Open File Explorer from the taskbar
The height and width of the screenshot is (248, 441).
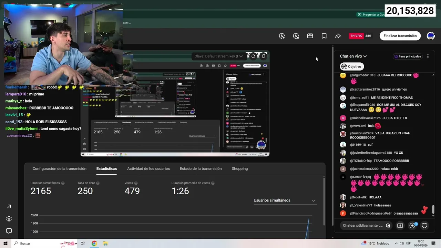(x=105, y=244)
